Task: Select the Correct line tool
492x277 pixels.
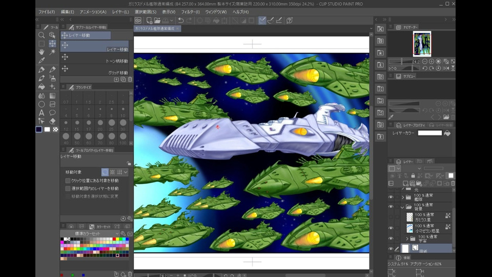Action: pyautogui.click(x=42, y=121)
